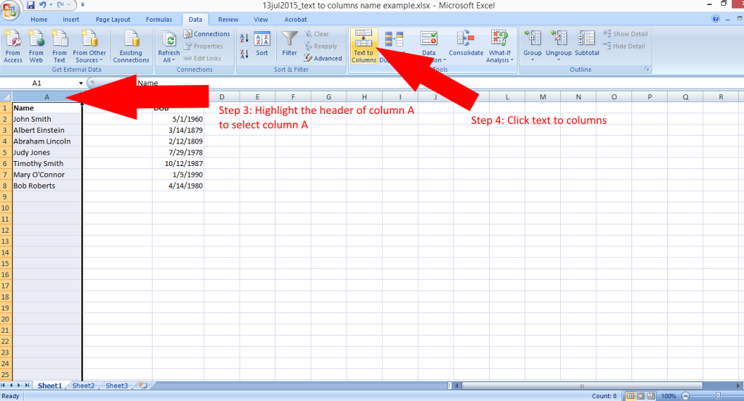Switch to the View tab
744x401 pixels.
click(261, 20)
